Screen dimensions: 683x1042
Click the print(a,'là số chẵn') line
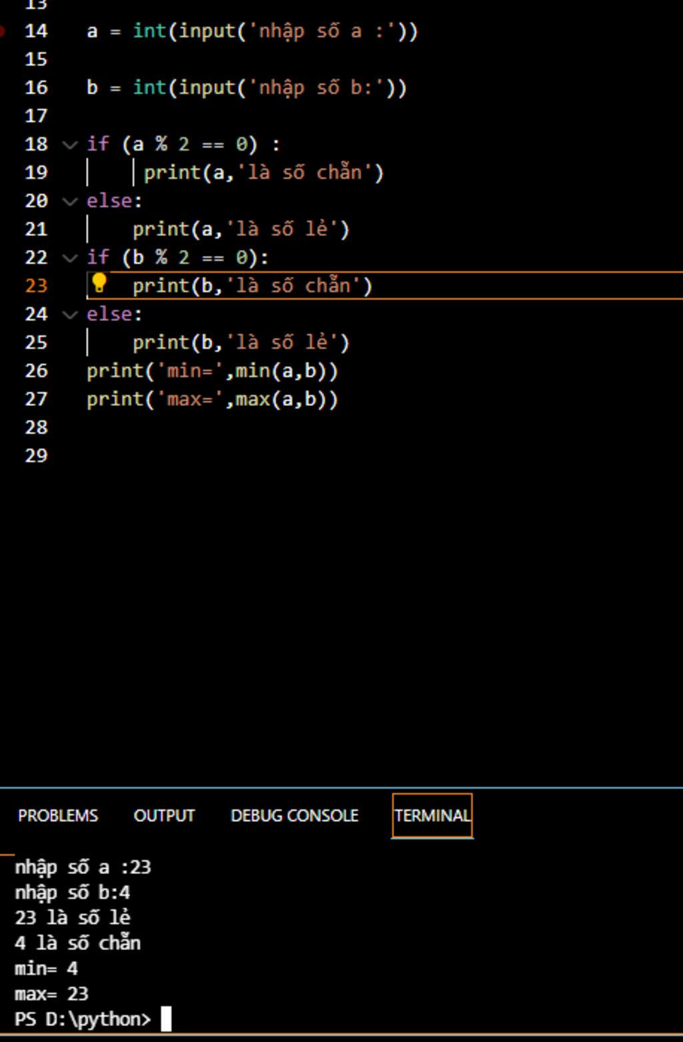263,173
